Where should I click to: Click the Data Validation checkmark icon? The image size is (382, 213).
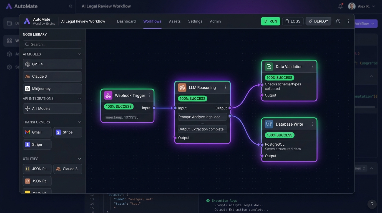pyautogui.click(x=269, y=67)
